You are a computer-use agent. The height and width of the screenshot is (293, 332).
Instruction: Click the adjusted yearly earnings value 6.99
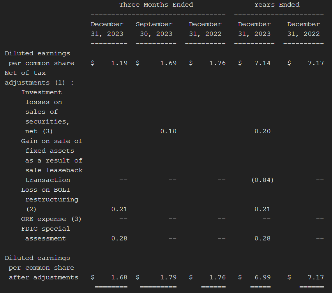click(x=262, y=277)
